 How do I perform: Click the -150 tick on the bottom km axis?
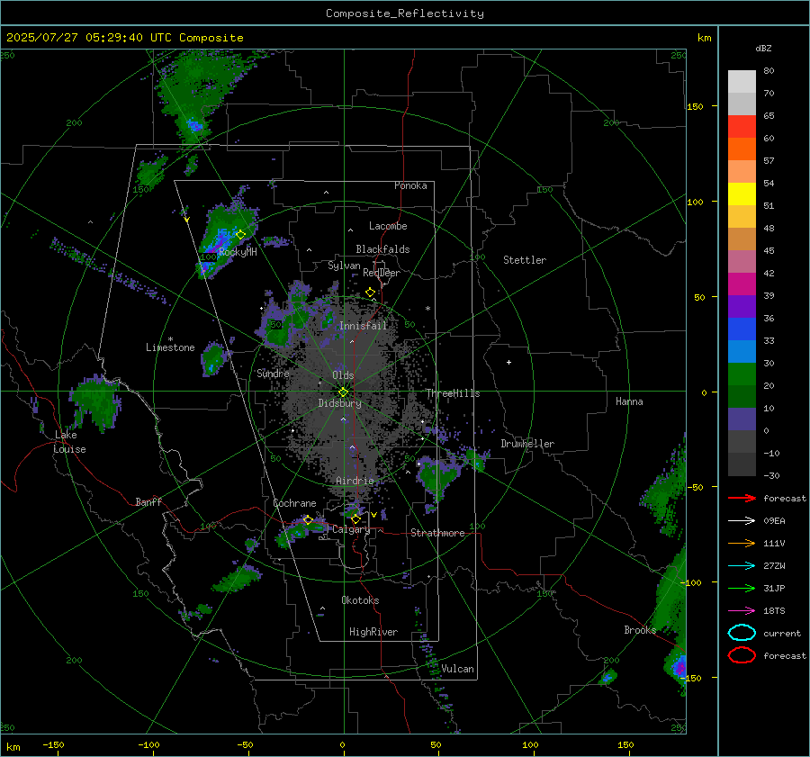54,745
